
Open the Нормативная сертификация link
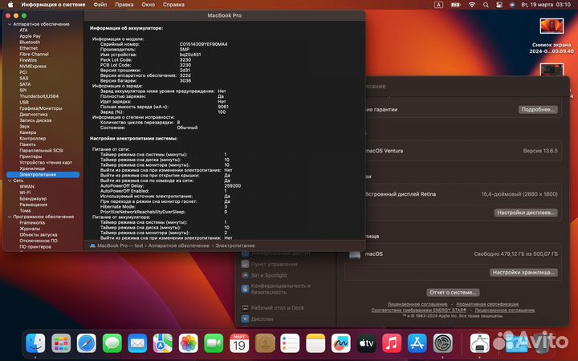pyautogui.click(x=487, y=304)
